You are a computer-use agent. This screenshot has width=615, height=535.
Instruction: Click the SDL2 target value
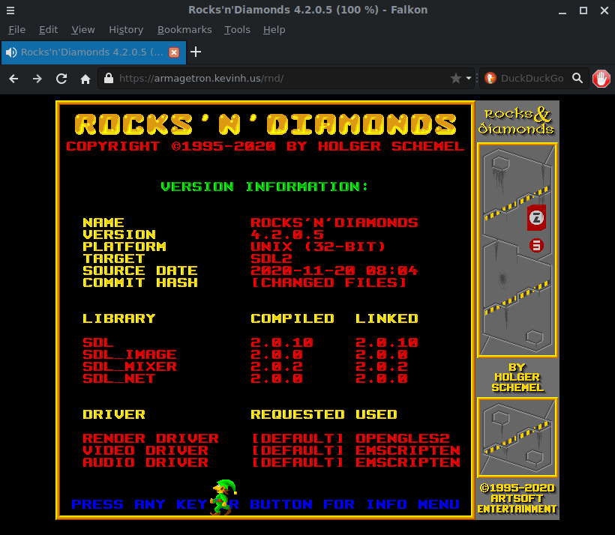click(271, 259)
